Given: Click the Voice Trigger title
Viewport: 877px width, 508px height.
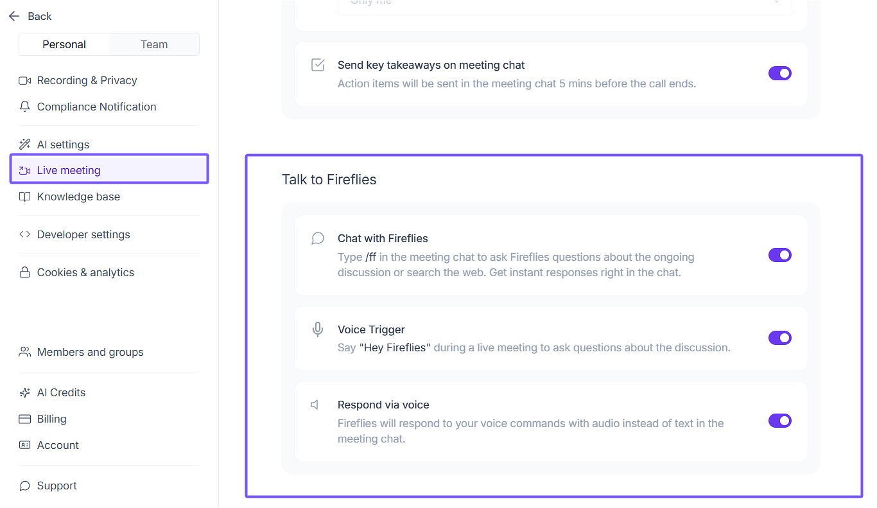Looking at the screenshot, I should point(371,329).
